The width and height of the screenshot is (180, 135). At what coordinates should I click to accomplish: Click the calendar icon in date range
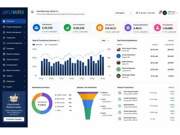(137, 13)
